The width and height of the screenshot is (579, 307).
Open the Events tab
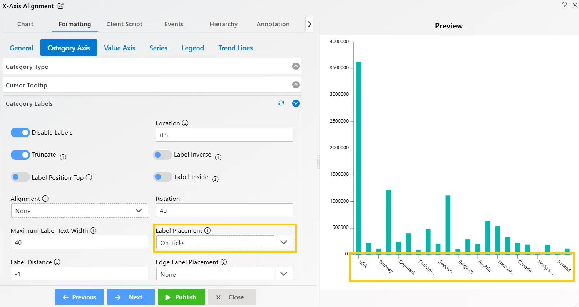pos(174,24)
